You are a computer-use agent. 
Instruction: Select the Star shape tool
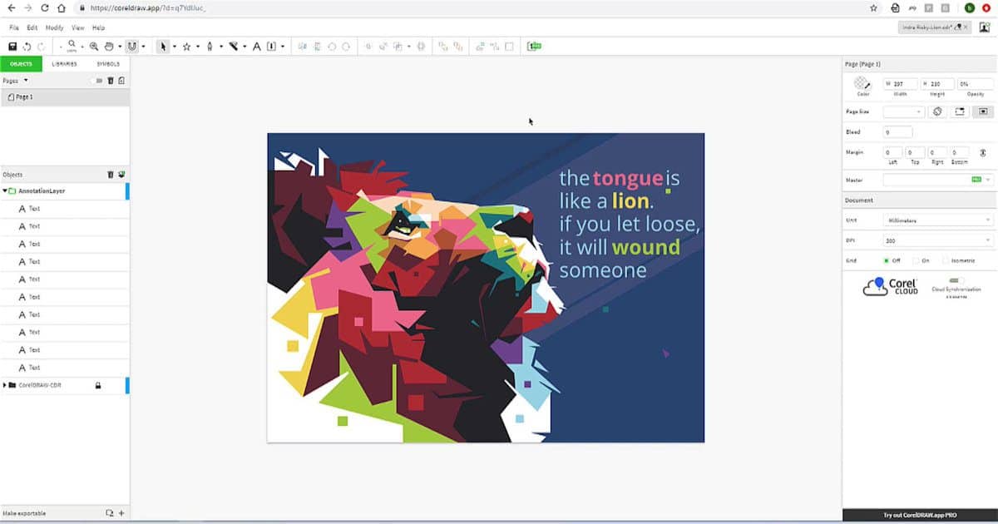point(186,47)
